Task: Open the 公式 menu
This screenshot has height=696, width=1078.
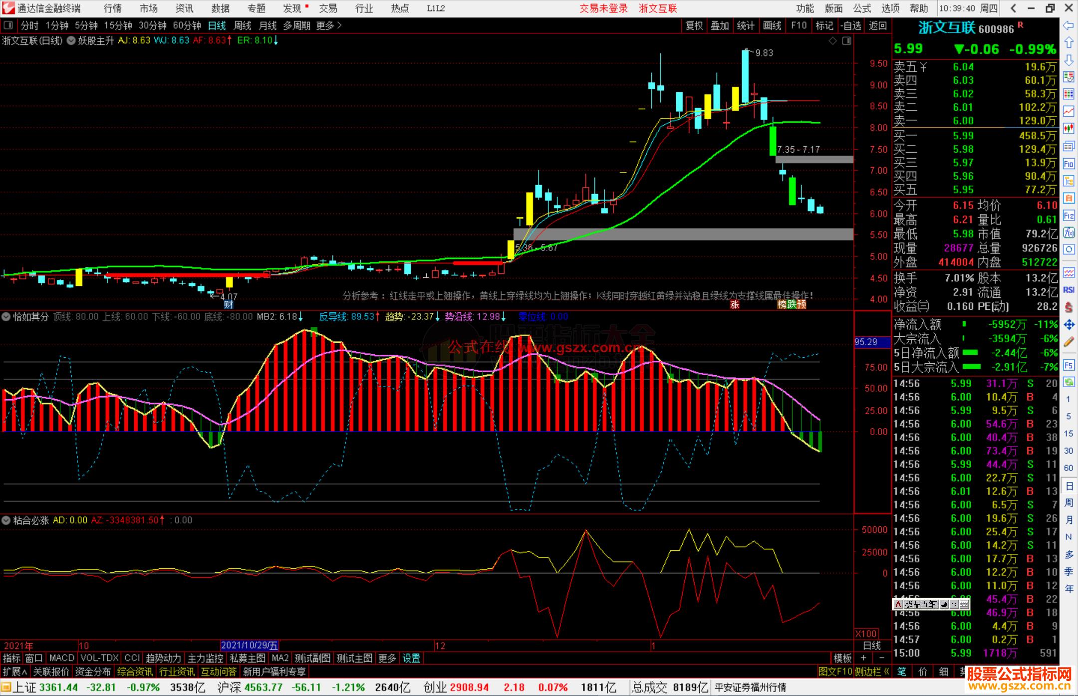Action: click(862, 8)
